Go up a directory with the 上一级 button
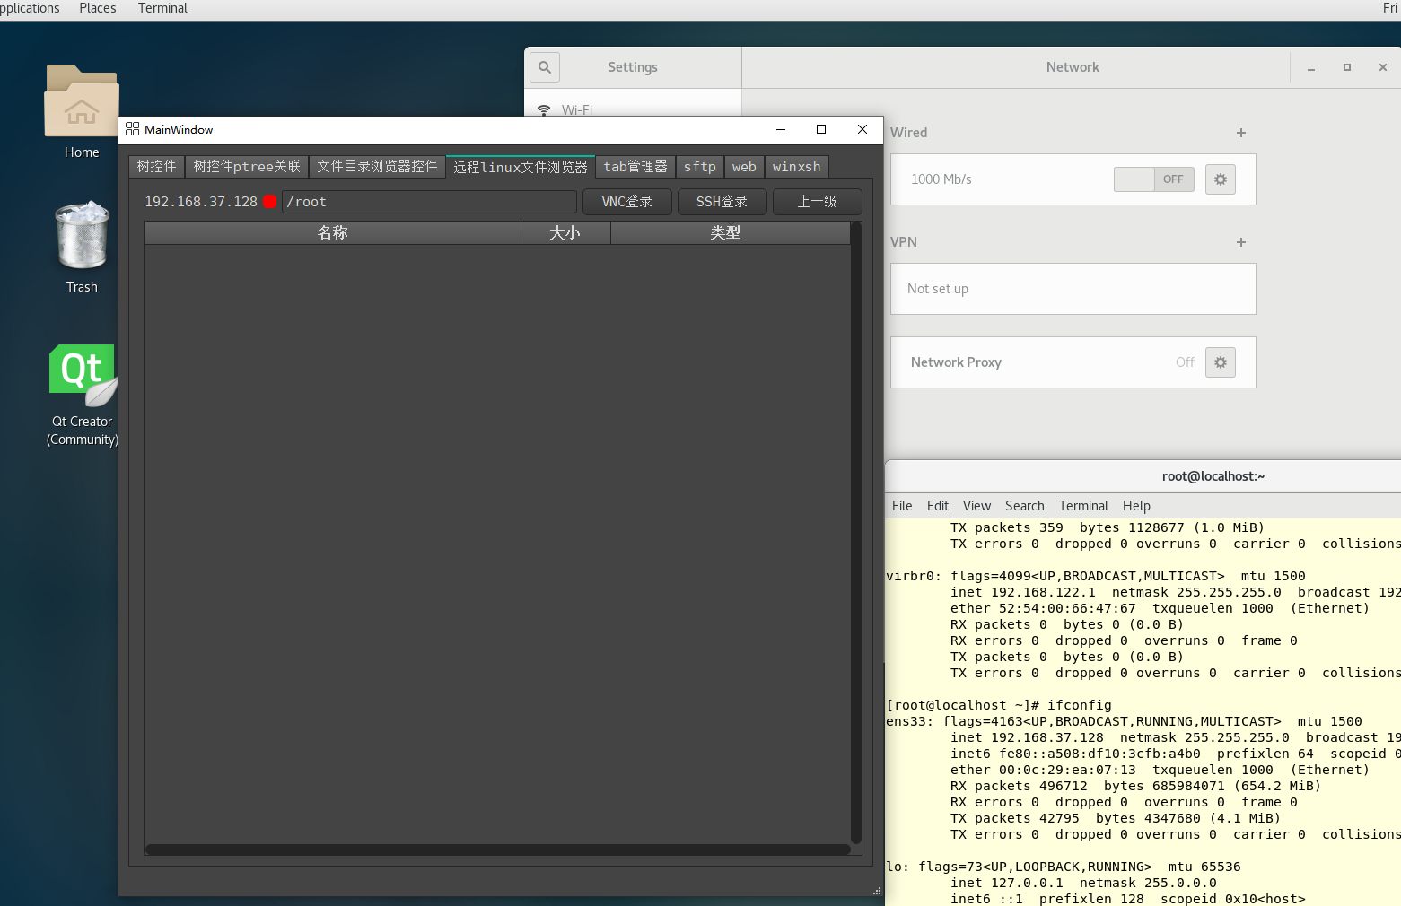Screen dimensions: 1401x906 [817, 202]
